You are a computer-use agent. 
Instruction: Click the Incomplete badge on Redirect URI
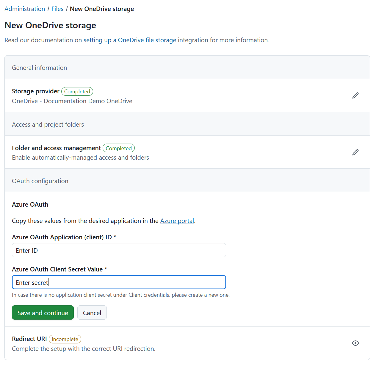click(x=65, y=339)
